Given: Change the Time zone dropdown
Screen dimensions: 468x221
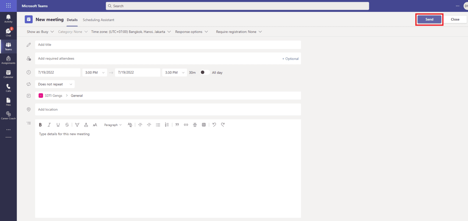Looking at the screenshot, I should [x=131, y=32].
